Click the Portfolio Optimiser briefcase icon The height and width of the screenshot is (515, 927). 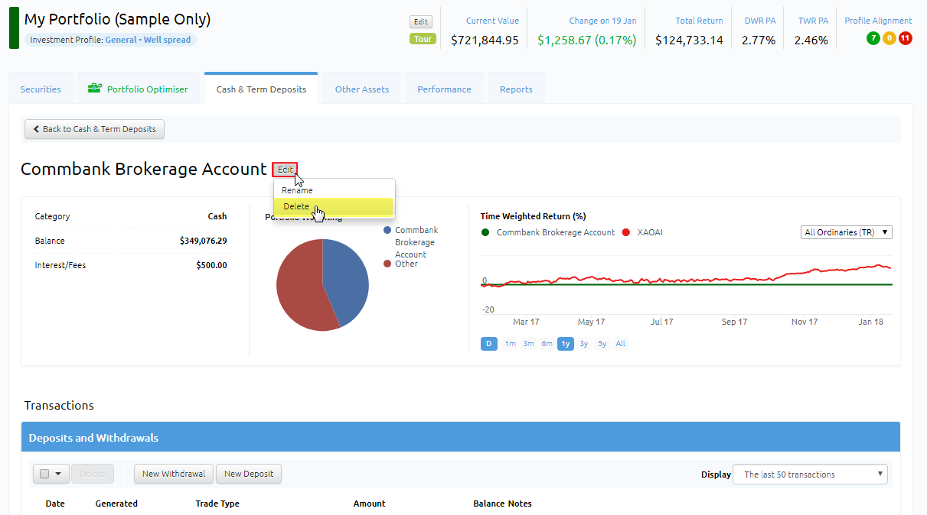coord(95,88)
